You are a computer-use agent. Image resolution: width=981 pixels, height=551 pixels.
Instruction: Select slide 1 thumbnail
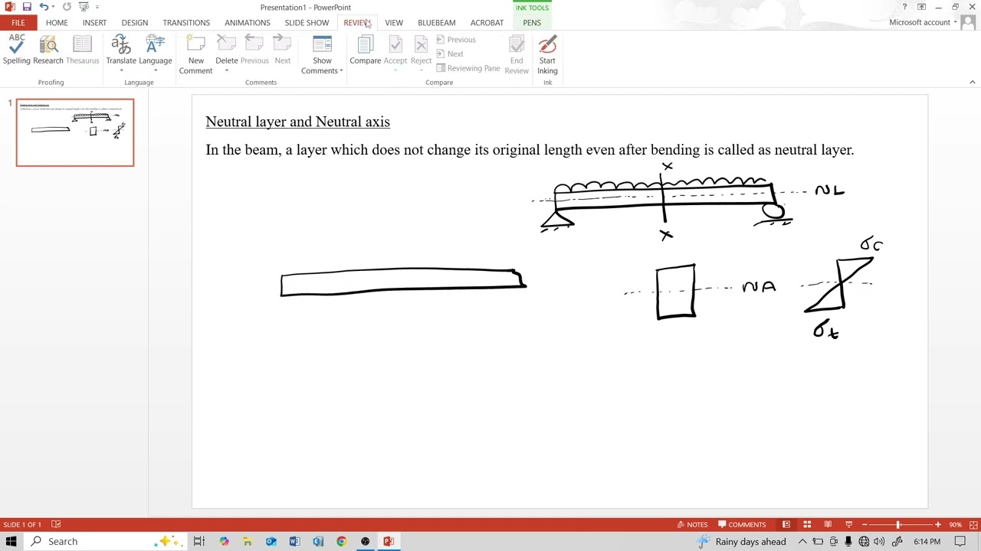[x=75, y=132]
